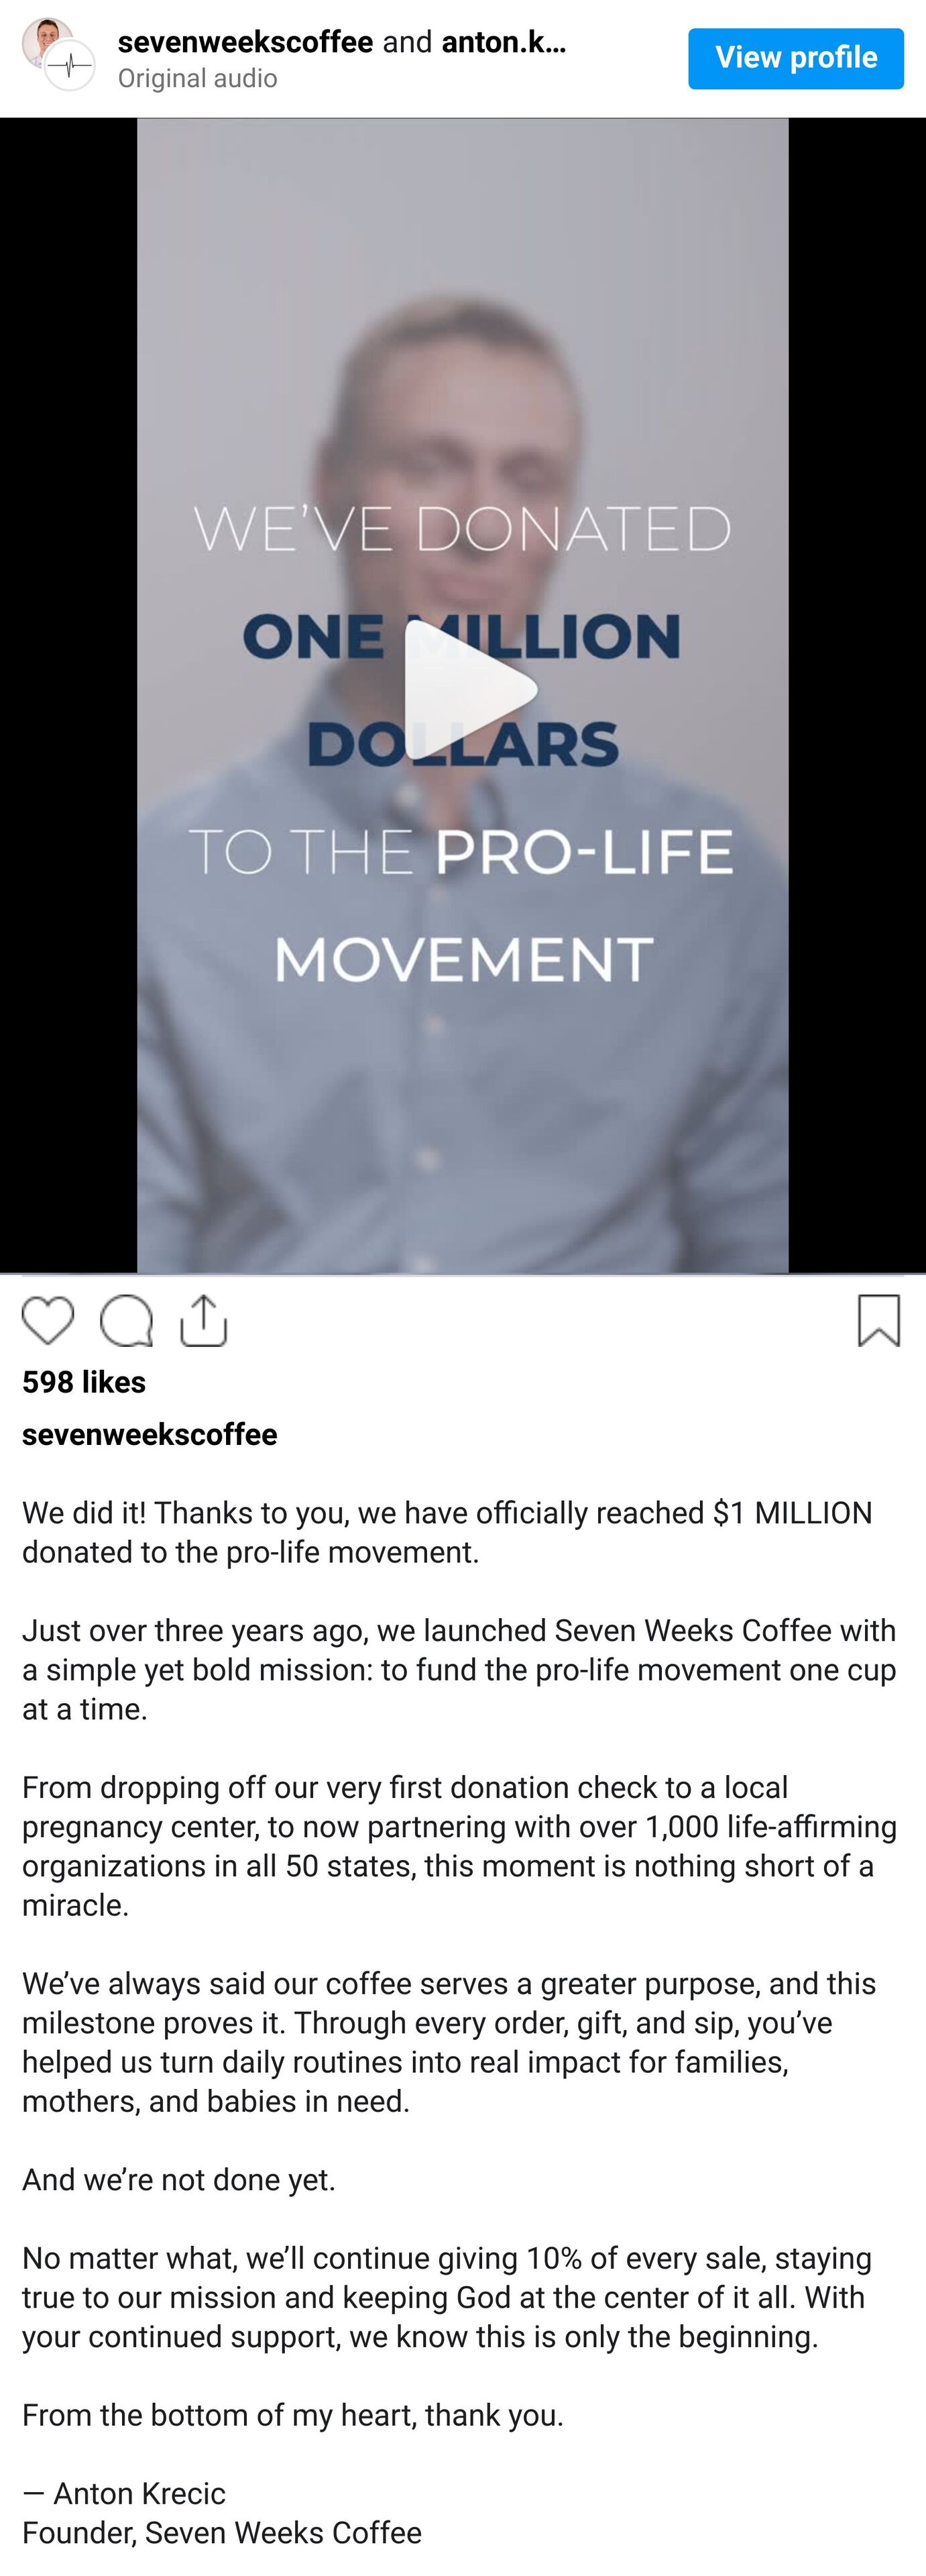
Task: Open the anton.k… collaborator profile link
Action: pos(503,42)
